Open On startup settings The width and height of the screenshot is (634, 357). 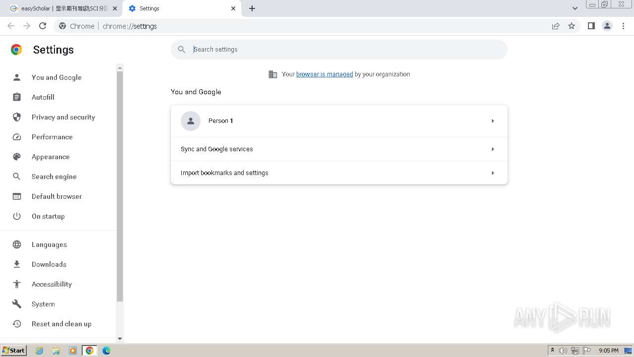(x=48, y=216)
